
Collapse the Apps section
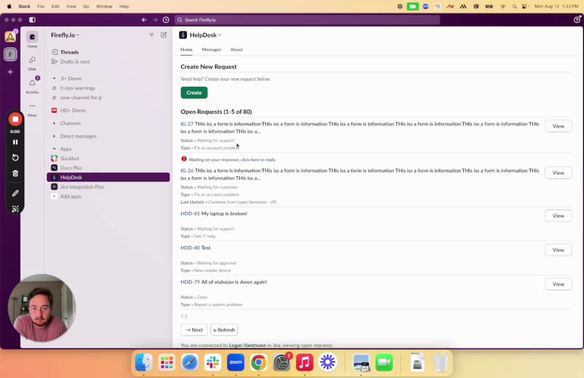(x=54, y=149)
